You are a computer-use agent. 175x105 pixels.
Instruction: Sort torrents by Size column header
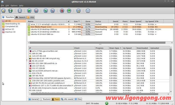[75, 21]
